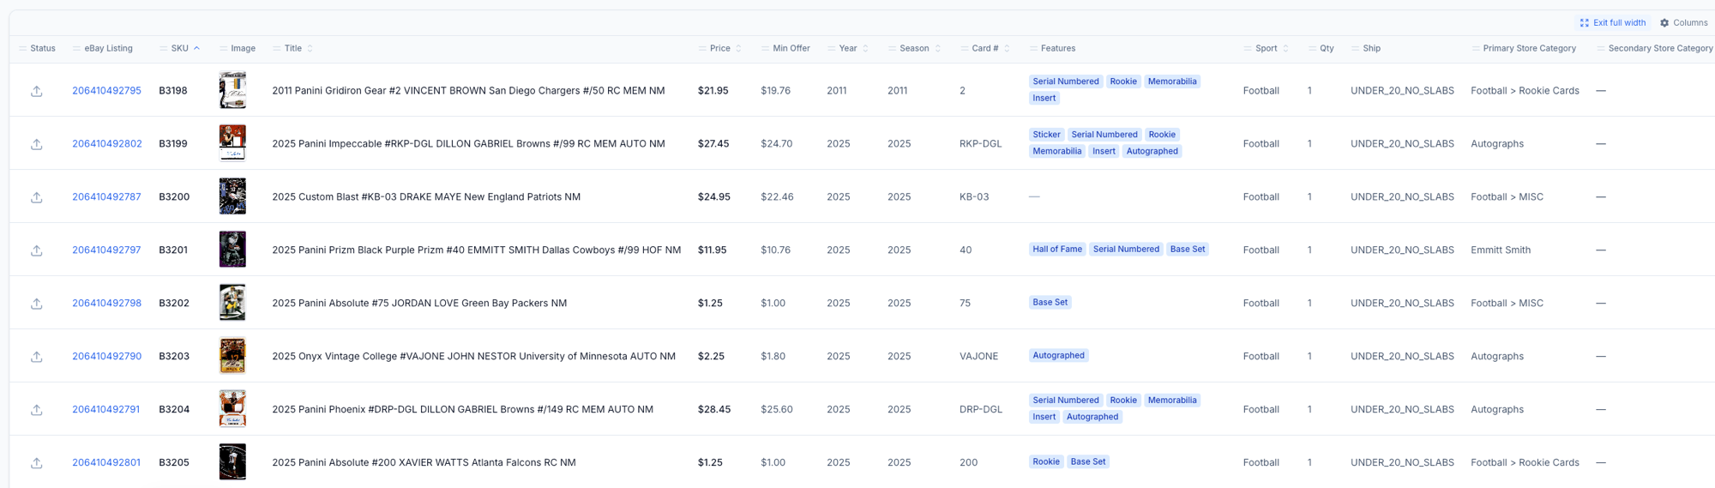The height and width of the screenshot is (488, 1715).
Task: Click 2025 Panini Absolute Jordan Love title
Action: 419,303
